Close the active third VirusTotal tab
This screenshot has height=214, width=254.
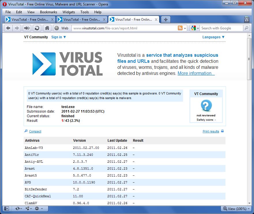[156, 20]
